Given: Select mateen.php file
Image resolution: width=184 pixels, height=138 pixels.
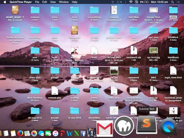Looking at the screenshot, I should 55,90.
